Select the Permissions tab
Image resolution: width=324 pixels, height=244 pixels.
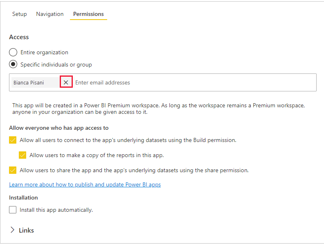pyautogui.click(x=88, y=14)
